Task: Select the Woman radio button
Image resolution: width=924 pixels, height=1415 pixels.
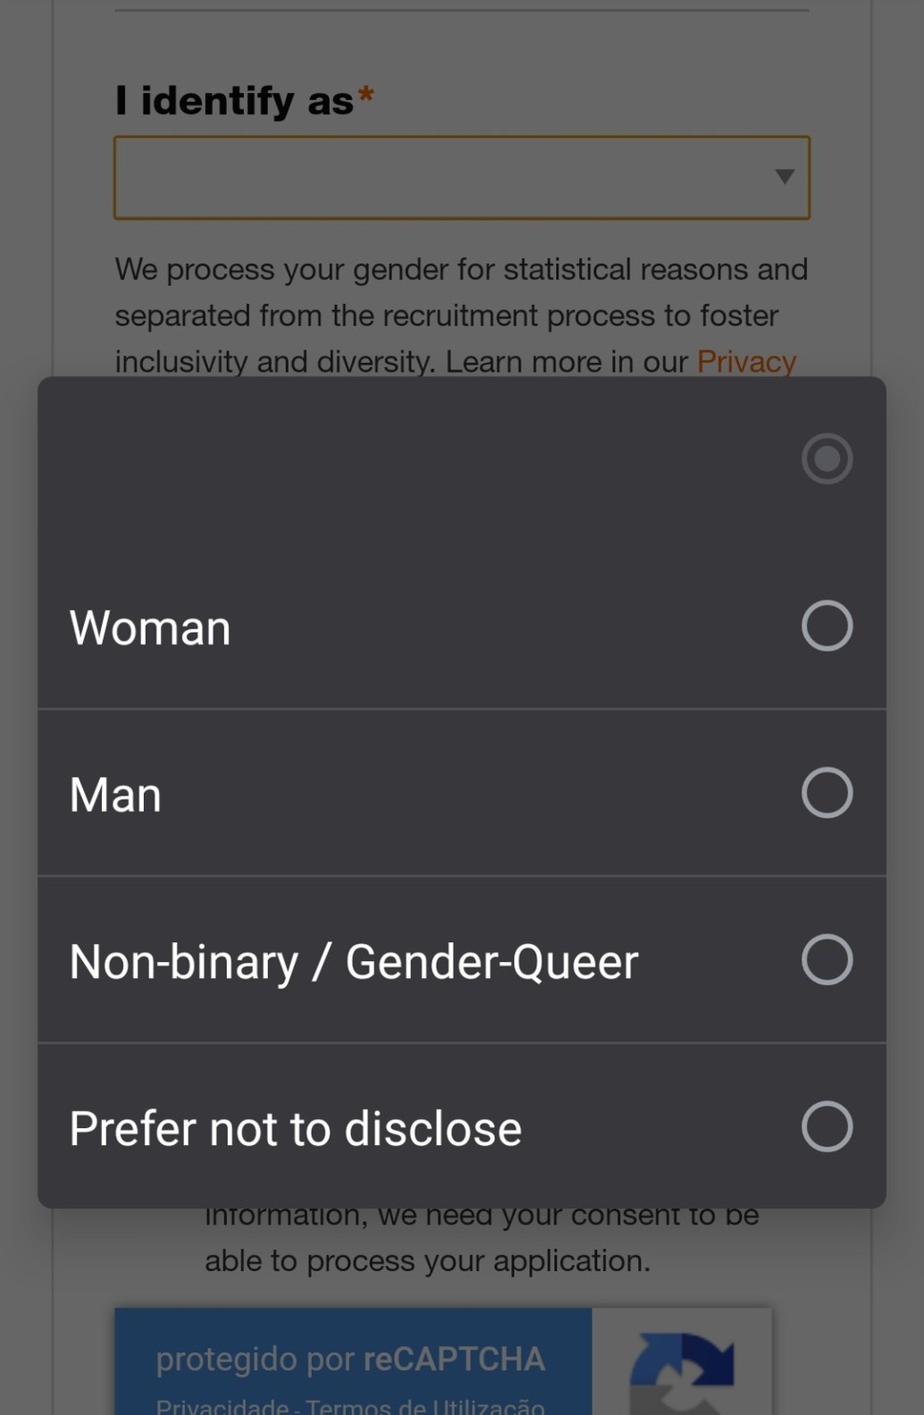Action: coord(827,626)
